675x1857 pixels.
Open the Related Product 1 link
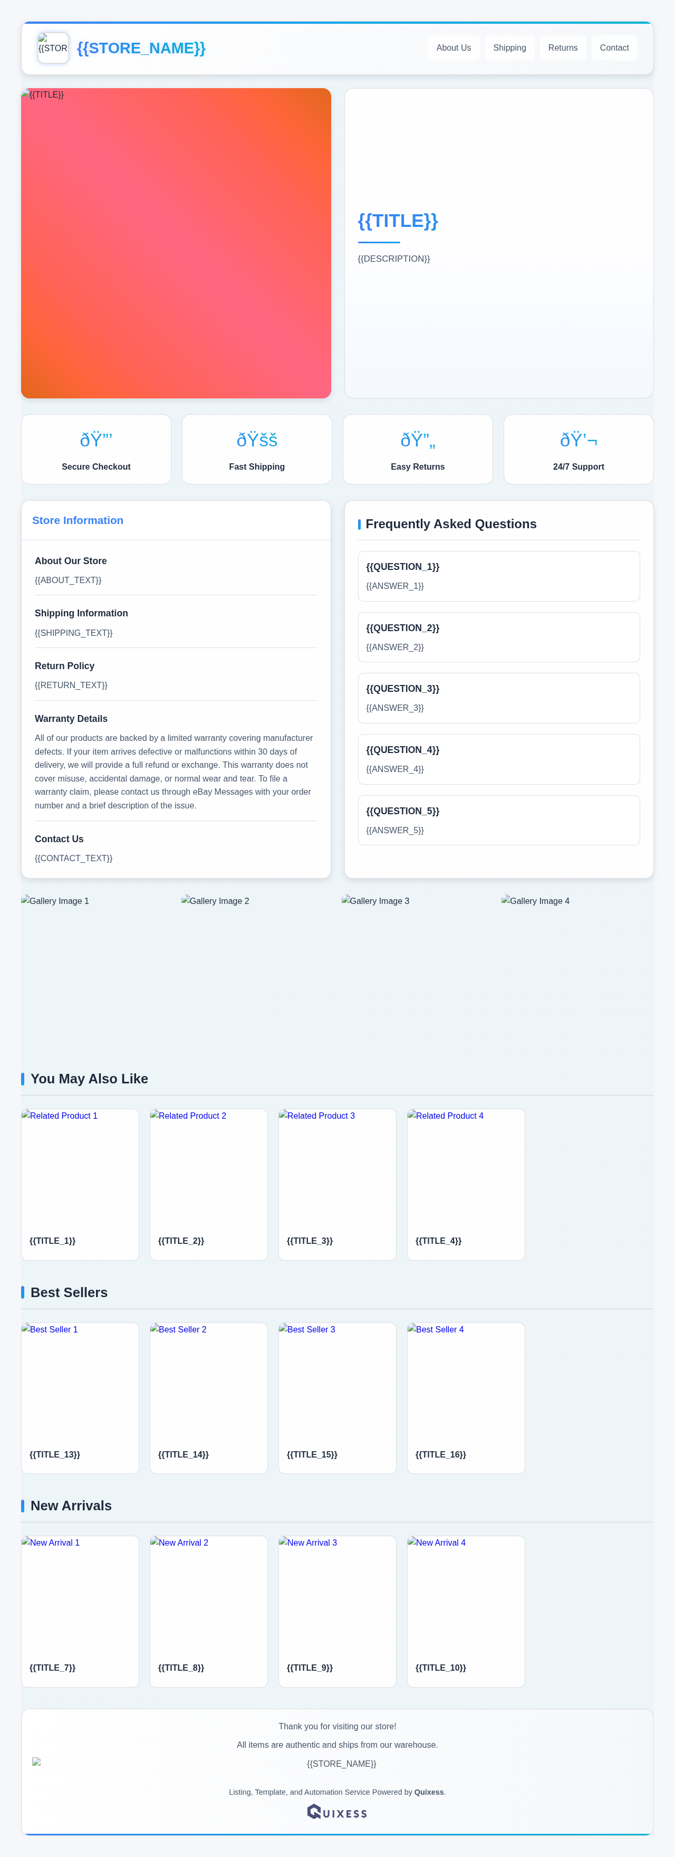click(80, 1168)
